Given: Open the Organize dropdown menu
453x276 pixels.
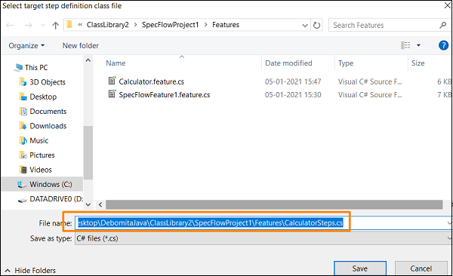Looking at the screenshot, I should click(26, 45).
